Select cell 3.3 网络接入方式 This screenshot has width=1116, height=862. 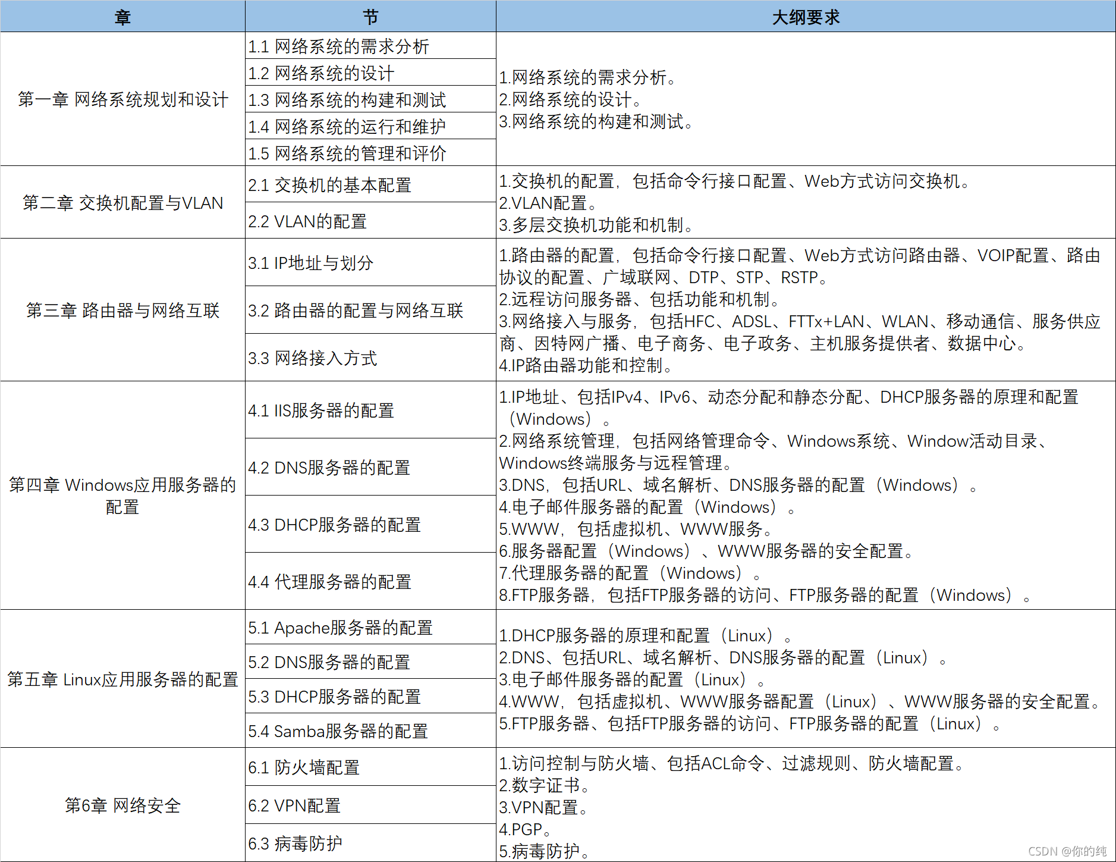pos(370,358)
